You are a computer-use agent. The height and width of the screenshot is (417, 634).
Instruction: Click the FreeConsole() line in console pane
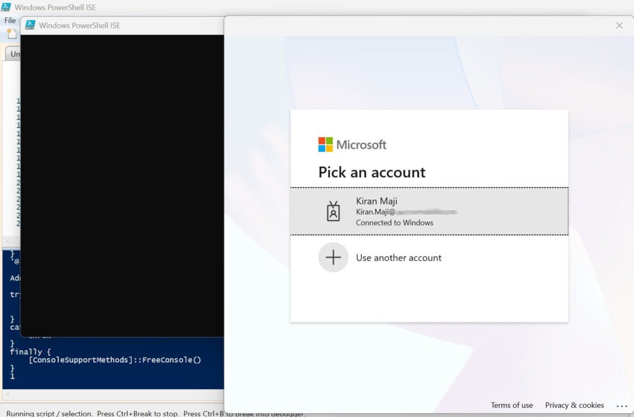(115, 360)
